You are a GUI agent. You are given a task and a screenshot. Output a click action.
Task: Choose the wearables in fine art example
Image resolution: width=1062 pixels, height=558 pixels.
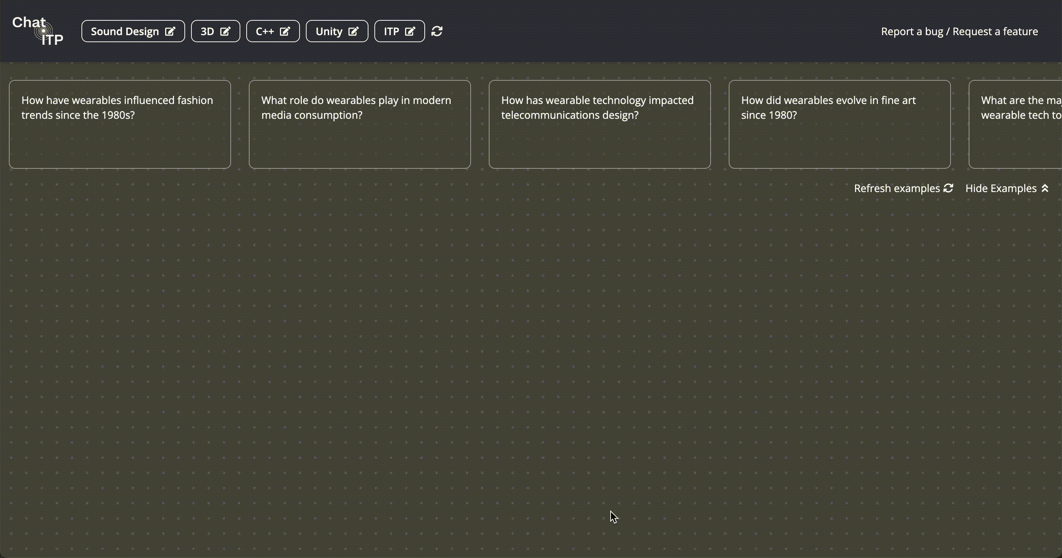[840, 124]
